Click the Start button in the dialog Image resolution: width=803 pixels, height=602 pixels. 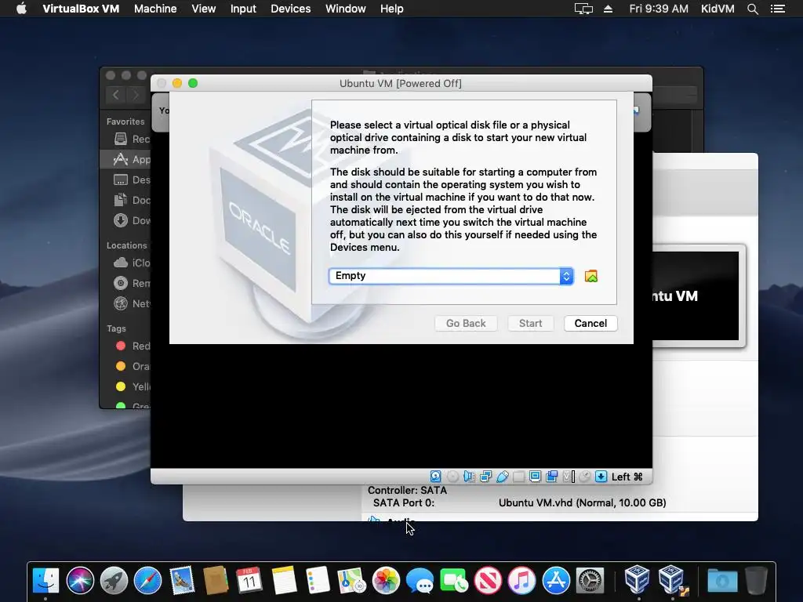coord(530,323)
